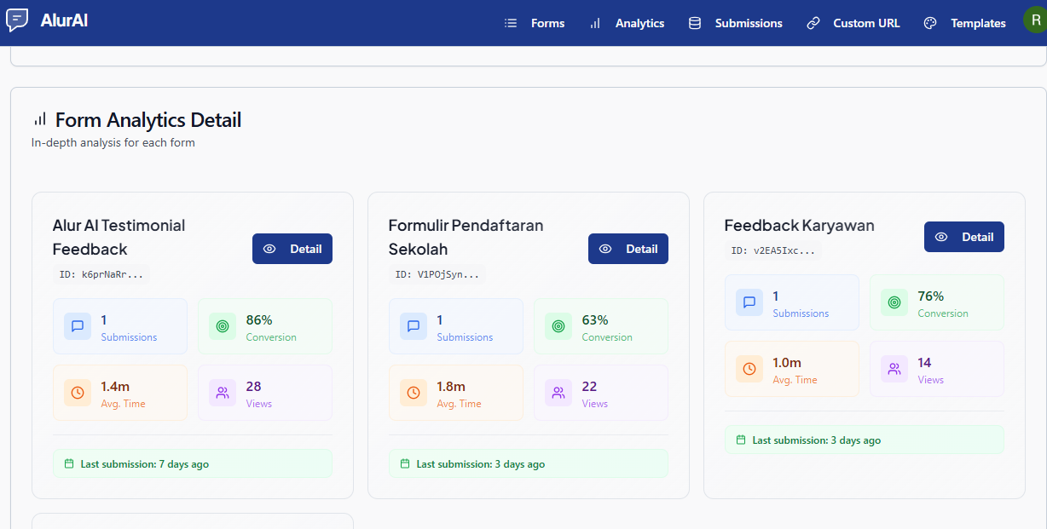
Task: Open Detail for Alur AI Testimonial Feedback
Action: 292,249
